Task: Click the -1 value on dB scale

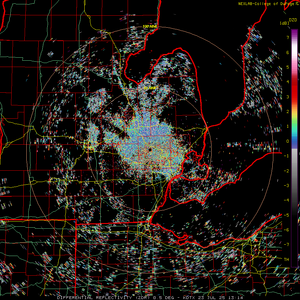Action: click(x=286, y=156)
